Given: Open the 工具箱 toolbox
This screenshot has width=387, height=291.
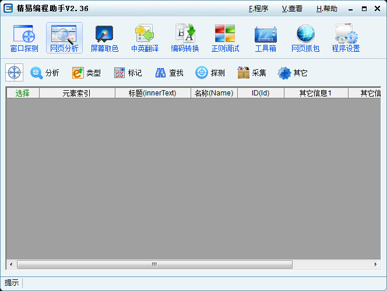Looking at the screenshot, I should [x=265, y=38].
